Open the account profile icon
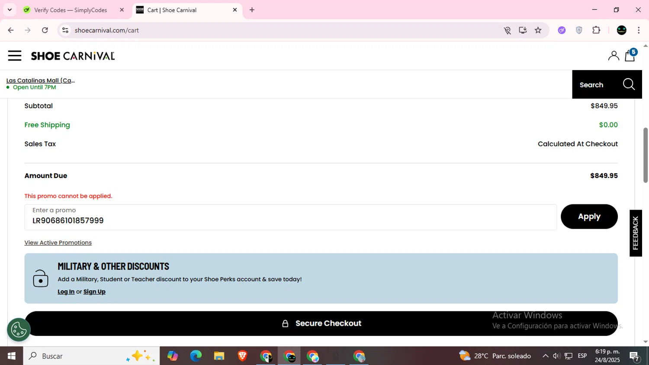This screenshot has height=365, width=649. click(613, 55)
